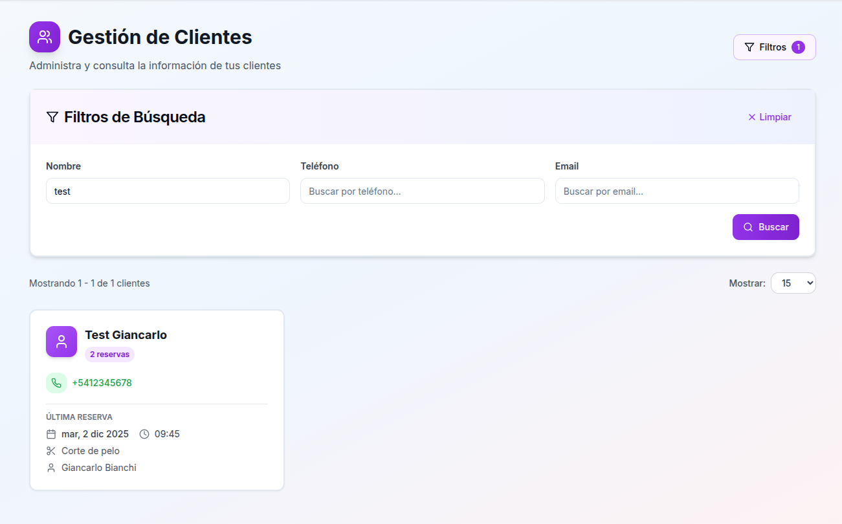Viewport: 842px width, 524px height.
Task: Click the Nombre input containing test
Action: coord(167,191)
